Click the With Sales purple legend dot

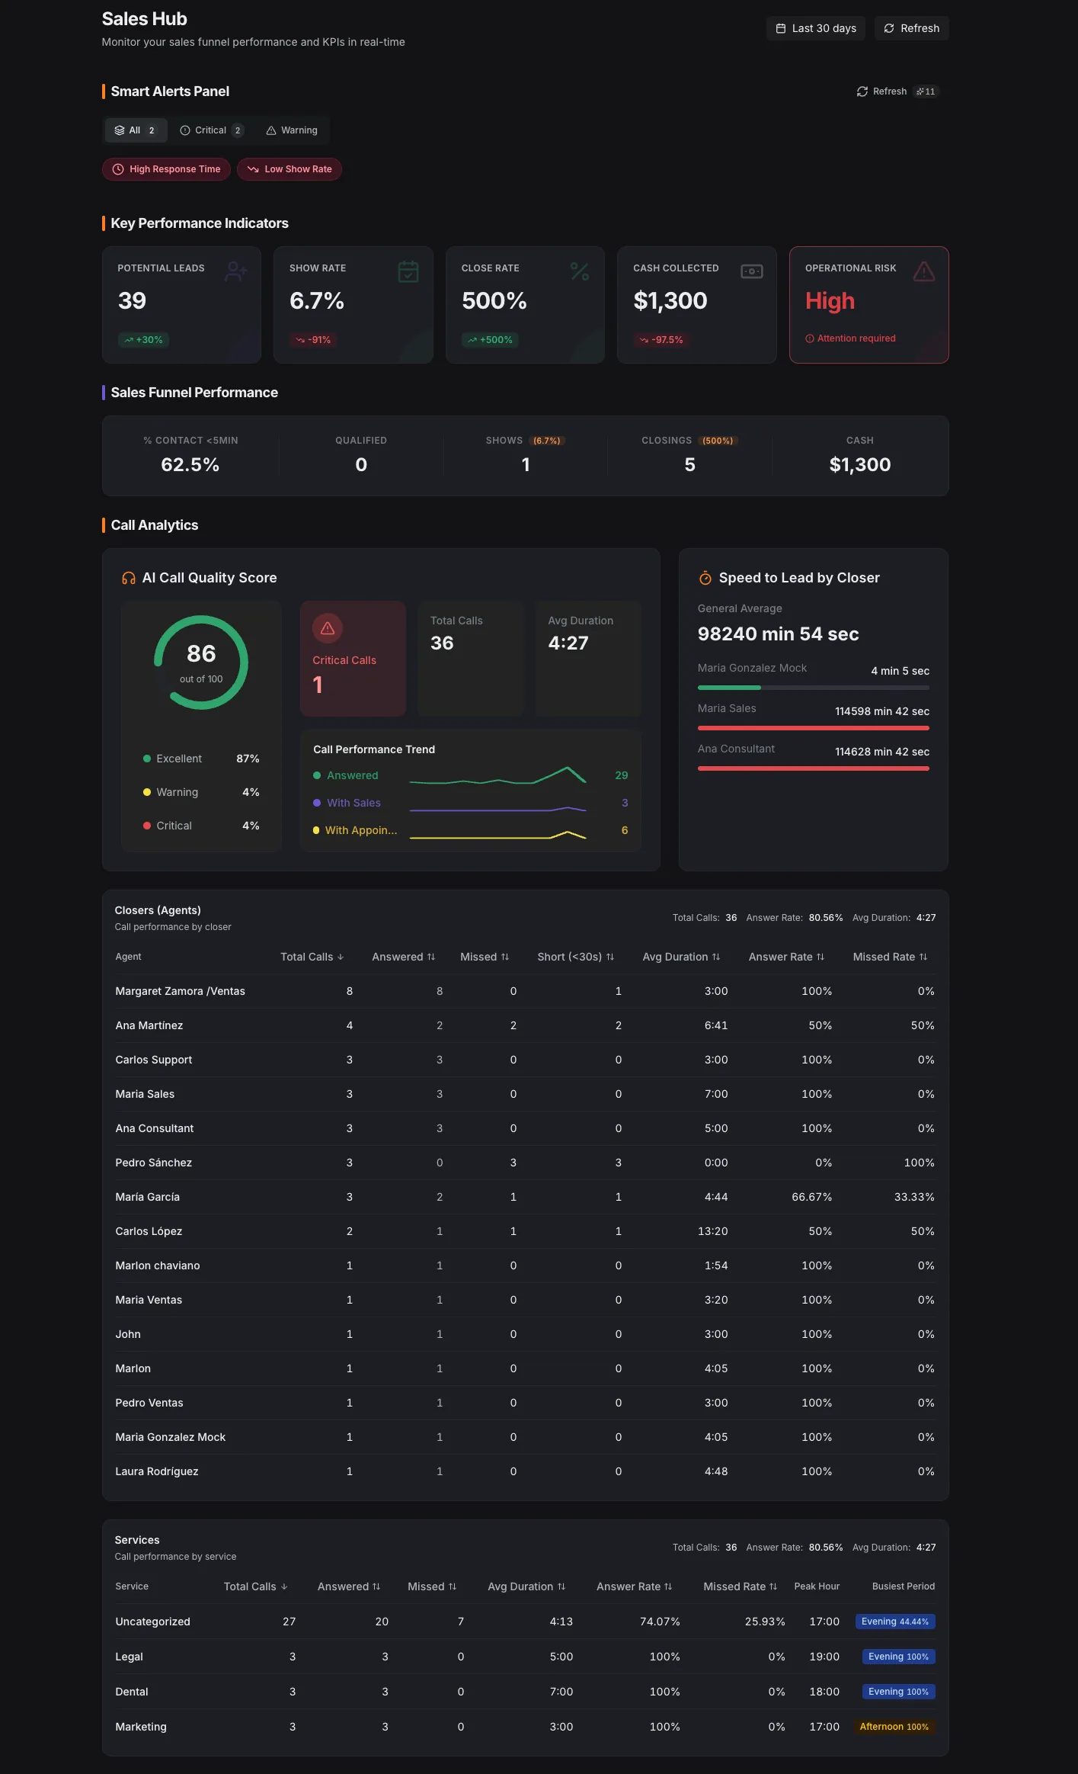(x=317, y=803)
